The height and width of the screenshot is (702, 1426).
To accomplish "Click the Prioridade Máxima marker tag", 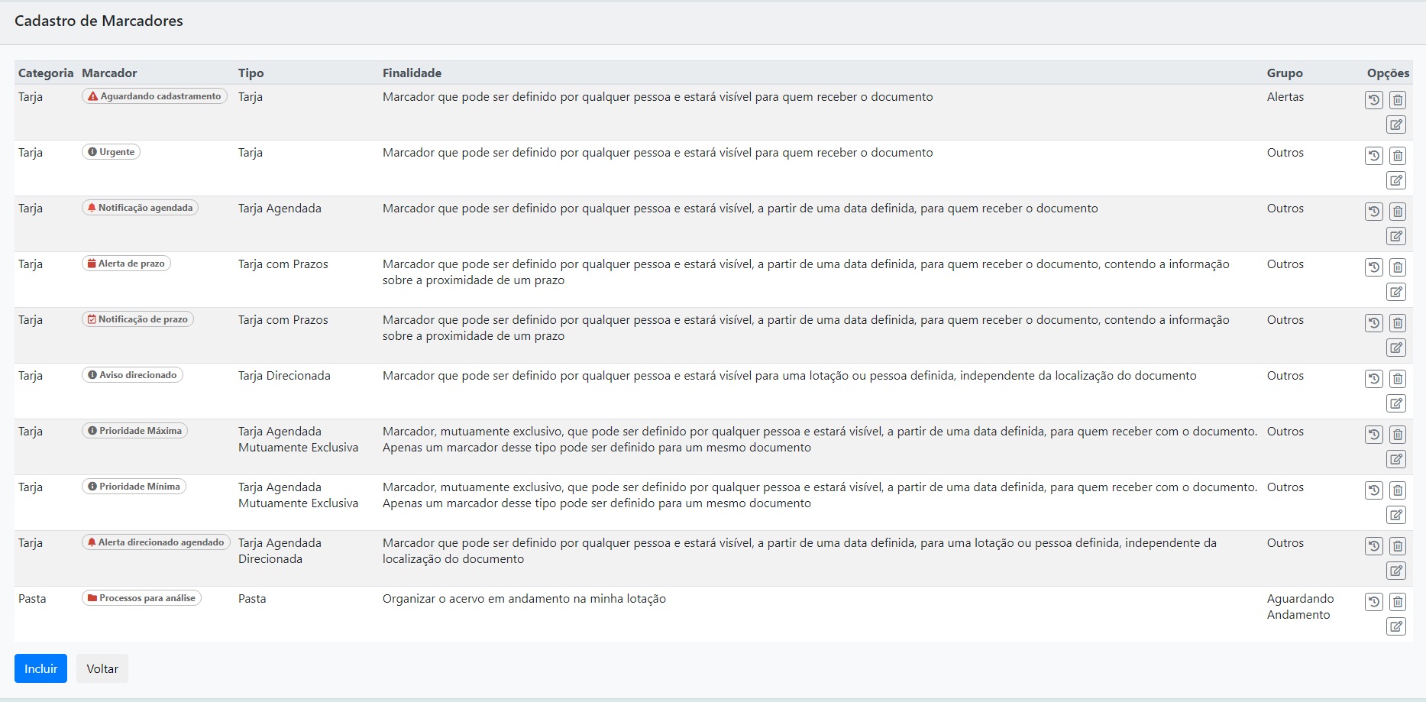I will click(x=134, y=431).
